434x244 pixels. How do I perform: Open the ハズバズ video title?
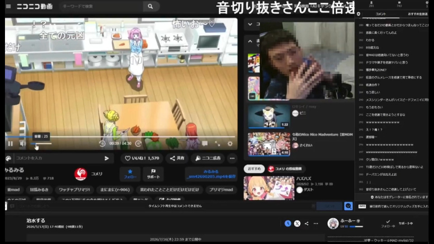[304, 179]
